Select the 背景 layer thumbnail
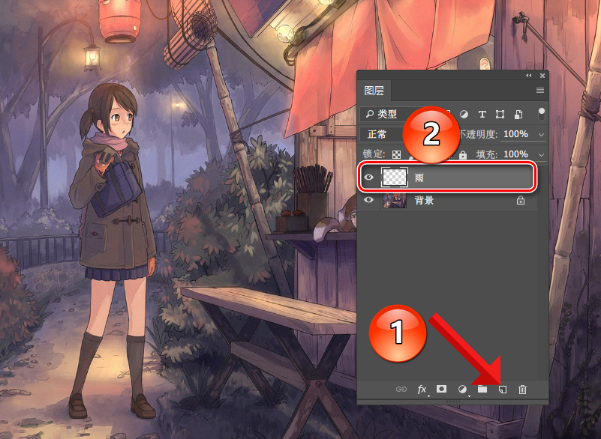The image size is (601, 439). [394, 200]
